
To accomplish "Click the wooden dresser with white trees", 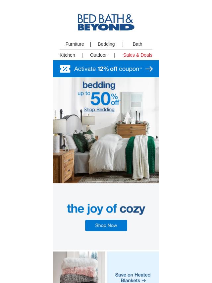I will click(x=132, y=130).
